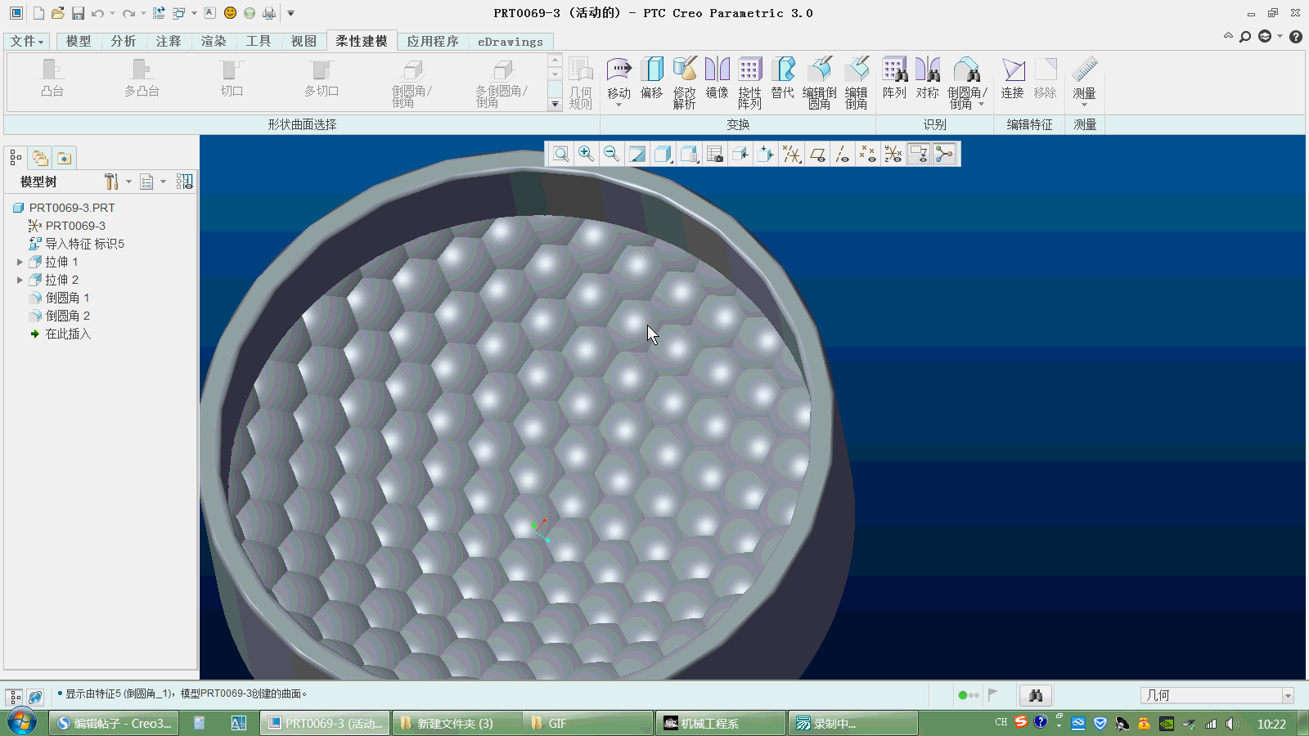The image size is (1309, 736).
Task: Open model tree settings dropdown arrow
Action: [128, 182]
